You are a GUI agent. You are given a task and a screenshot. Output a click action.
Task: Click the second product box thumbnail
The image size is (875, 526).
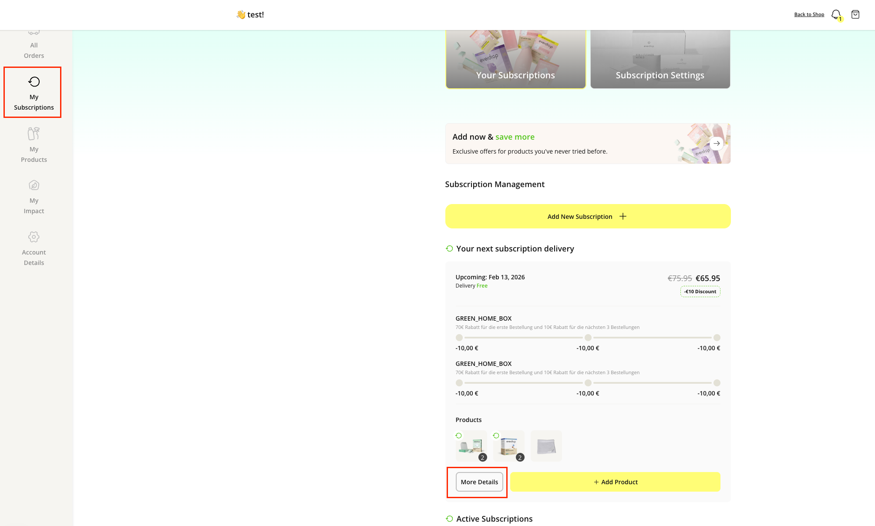(508, 446)
